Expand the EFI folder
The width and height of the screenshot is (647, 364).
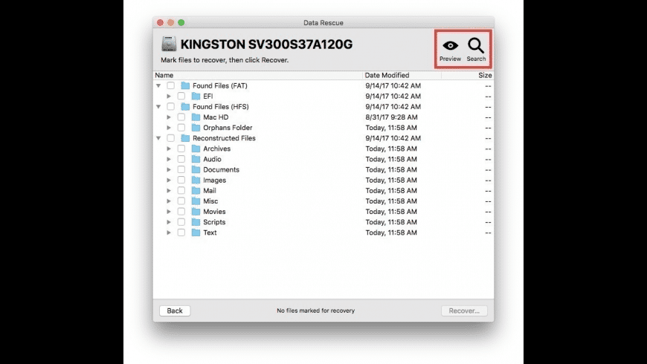[x=169, y=96]
